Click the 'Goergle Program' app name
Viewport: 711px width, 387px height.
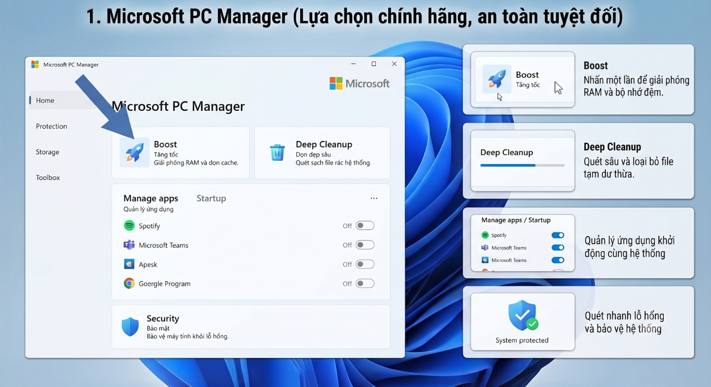tap(164, 284)
